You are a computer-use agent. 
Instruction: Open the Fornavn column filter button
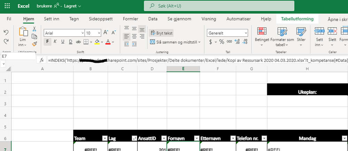[x=196, y=138]
